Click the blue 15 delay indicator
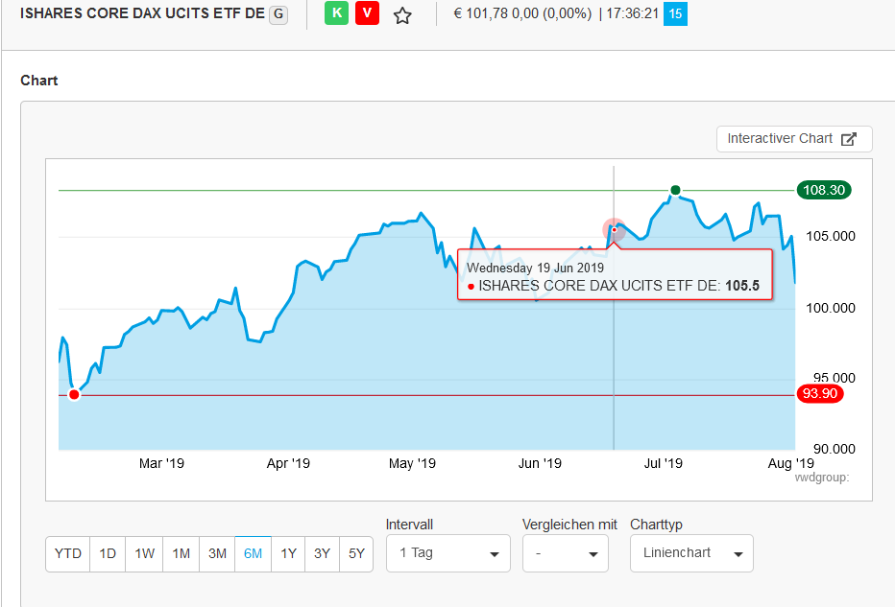The image size is (895, 607). (675, 14)
